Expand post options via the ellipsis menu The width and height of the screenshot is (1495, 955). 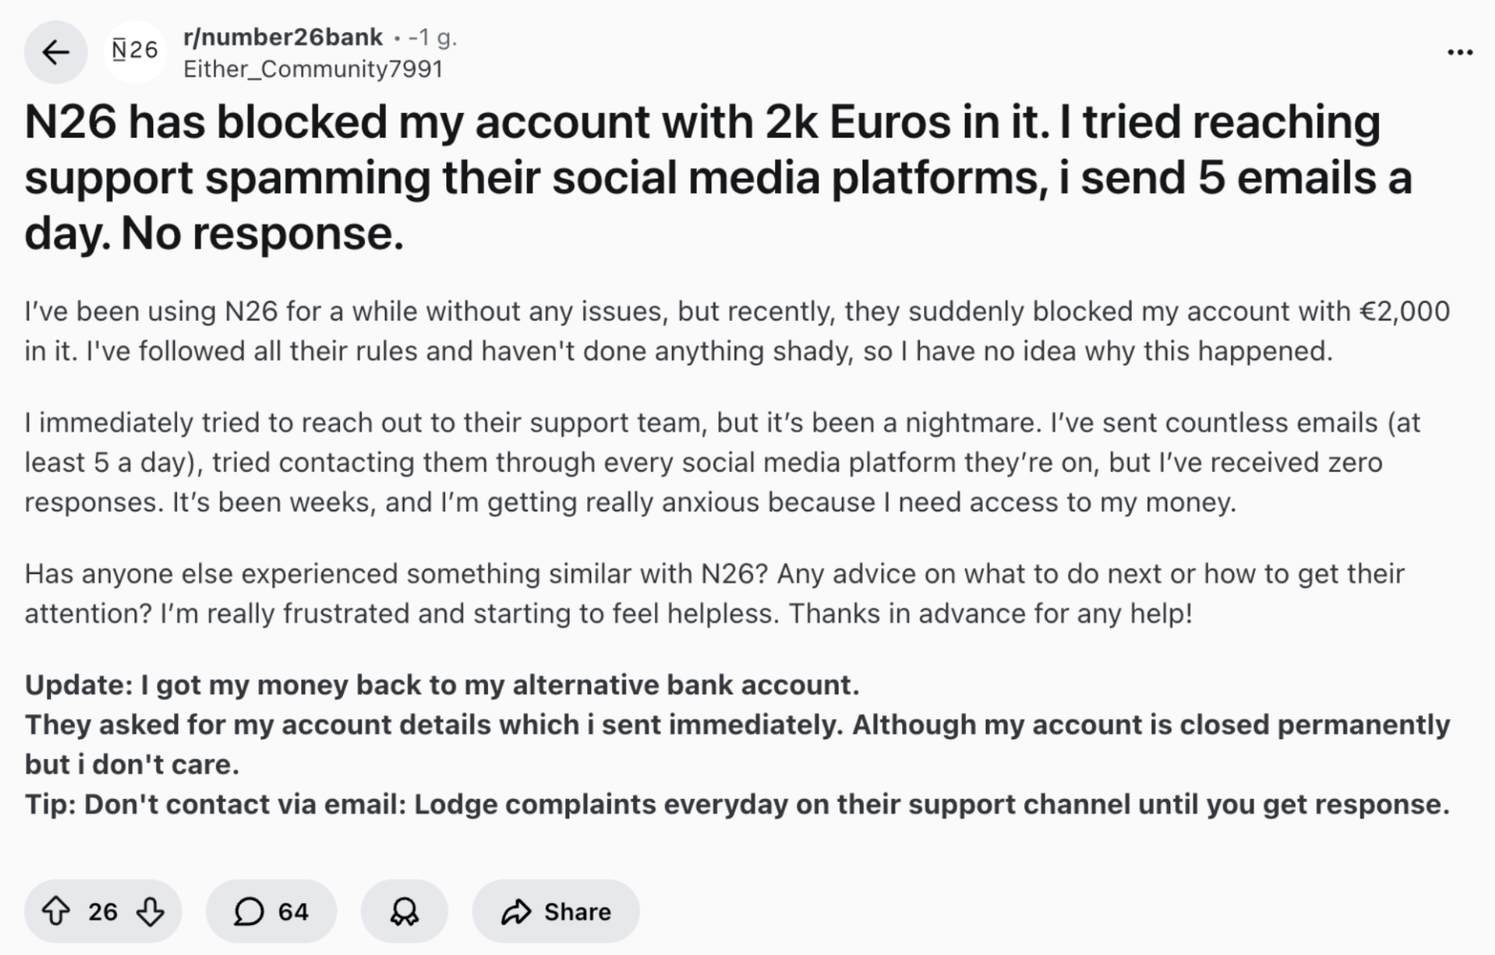(1459, 50)
